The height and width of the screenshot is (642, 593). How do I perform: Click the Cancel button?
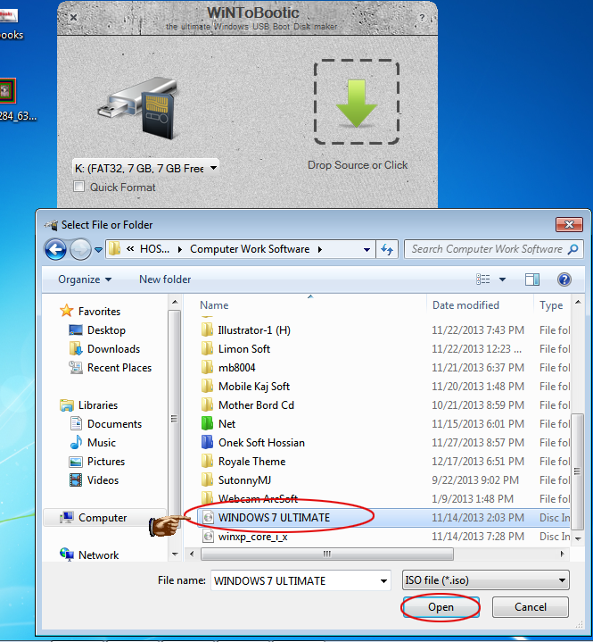click(530, 607)
